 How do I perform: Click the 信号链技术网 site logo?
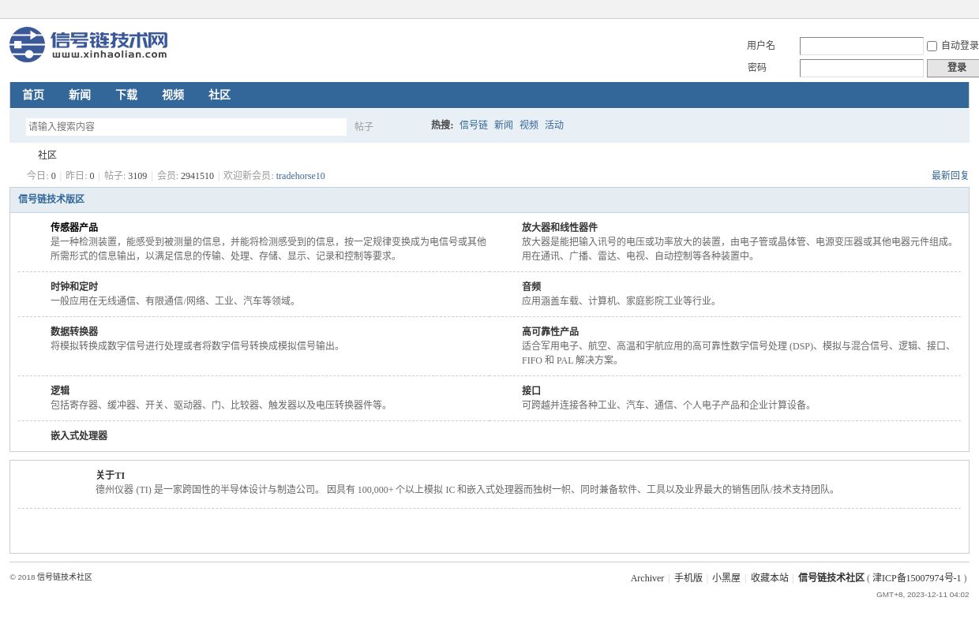(x=88, y=45)
